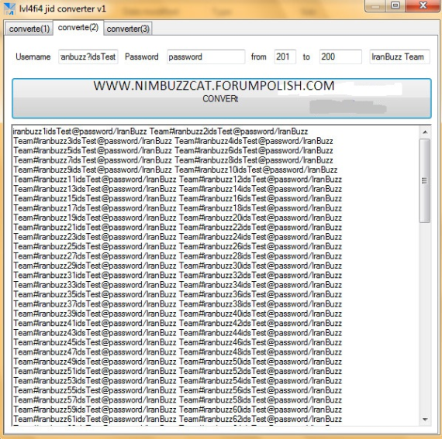442x439 pixels.
Task: Click the 'to' number field showing 200
Action: (340, 57)
